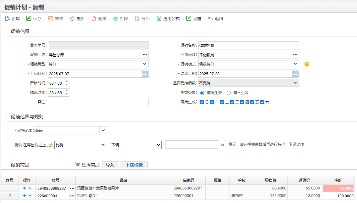Image resolution: width=357 pixels, height=203 pixels.
Task: Open 通用公式 general formula tool
Action: click(x=159, y=19)
